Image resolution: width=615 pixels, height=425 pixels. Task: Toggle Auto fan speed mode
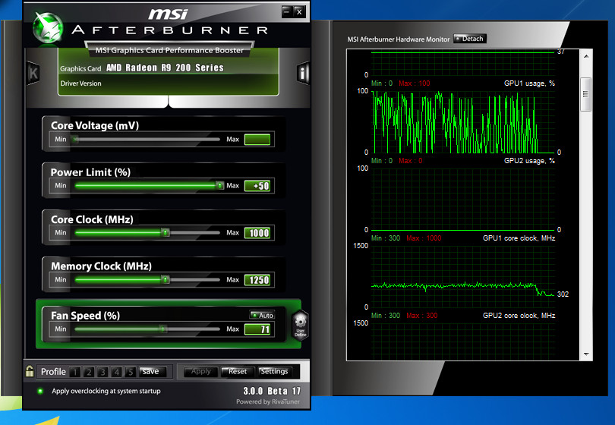point(262,315)
